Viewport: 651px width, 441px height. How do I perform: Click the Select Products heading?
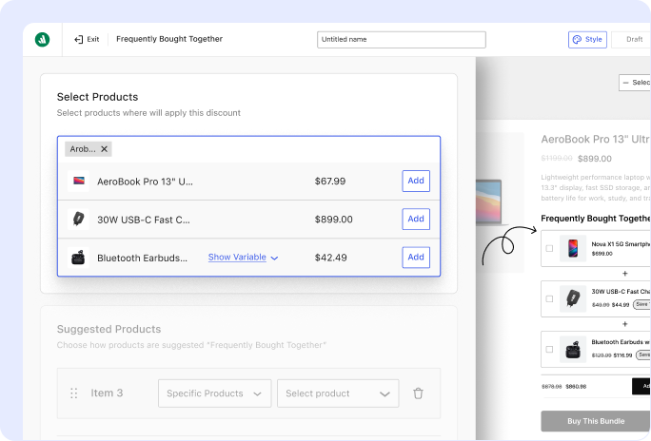pos(98,97)
